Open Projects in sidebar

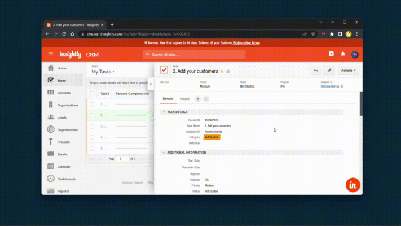point(63,142)
